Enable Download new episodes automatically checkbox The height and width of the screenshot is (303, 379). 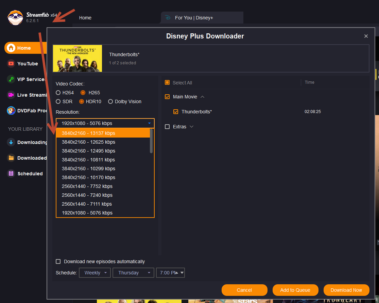(x=58, y=261)
